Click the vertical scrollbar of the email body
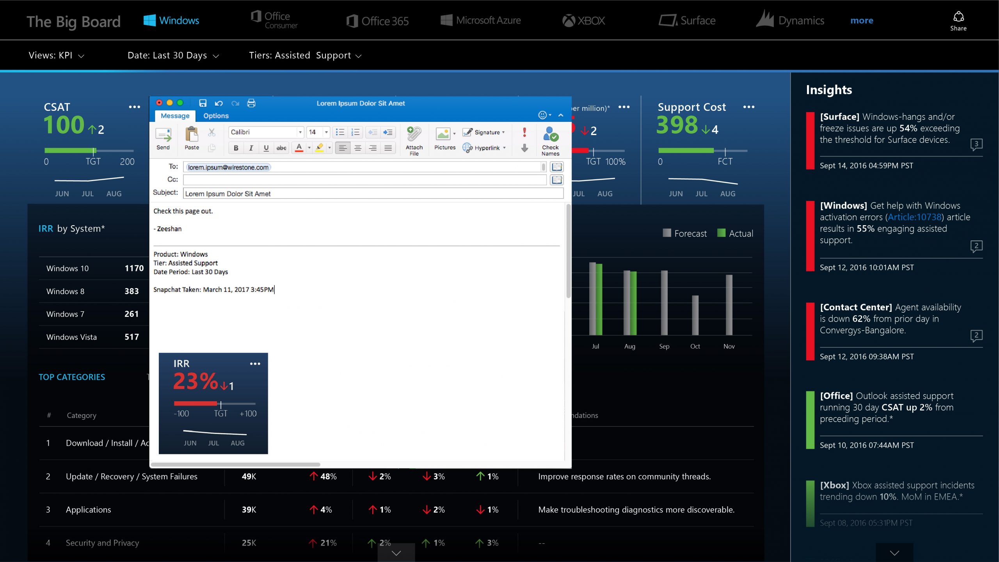Screen dimensions: 999x562 (568, 251)
